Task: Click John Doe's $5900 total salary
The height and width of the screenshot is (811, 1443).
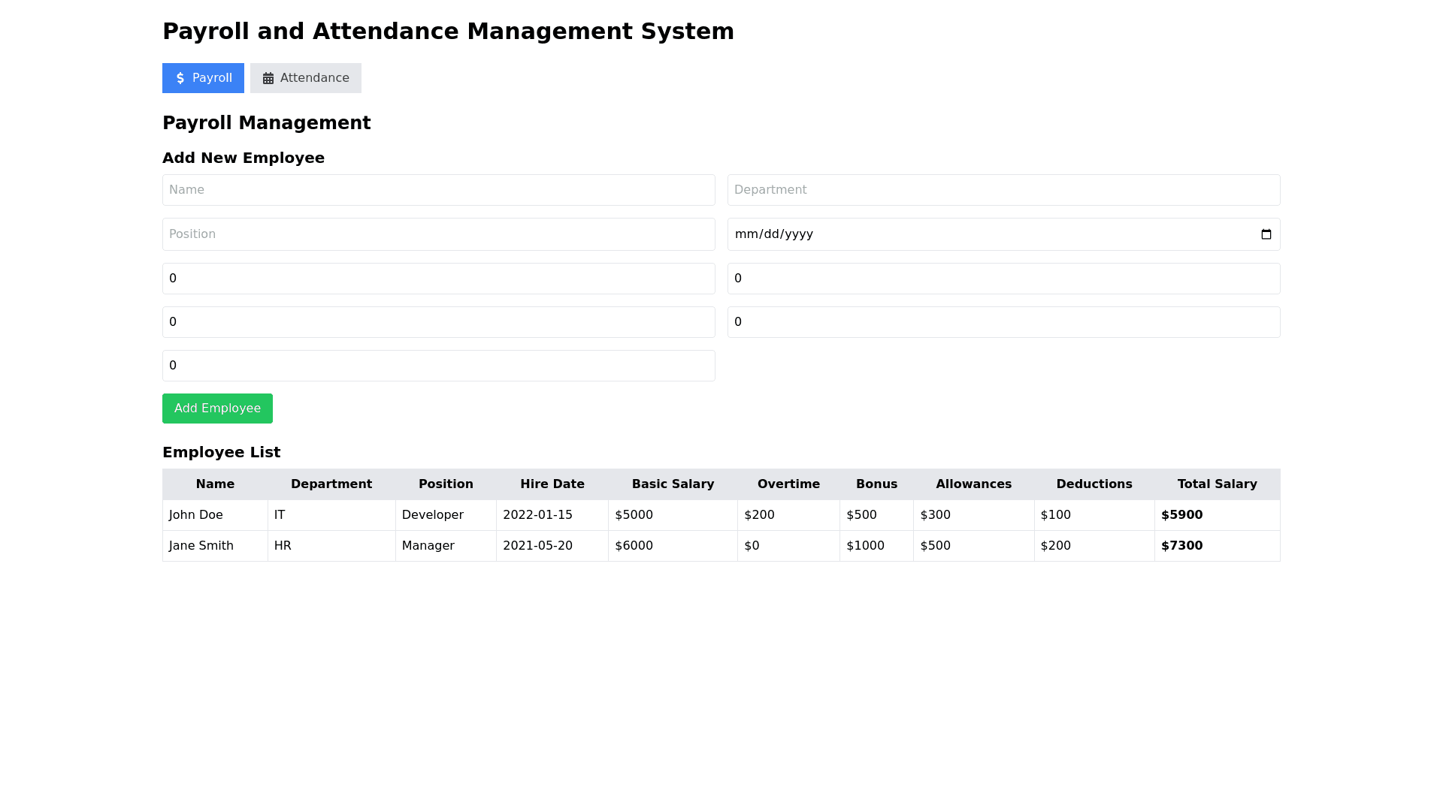Action: click(x=1181, y=515)
